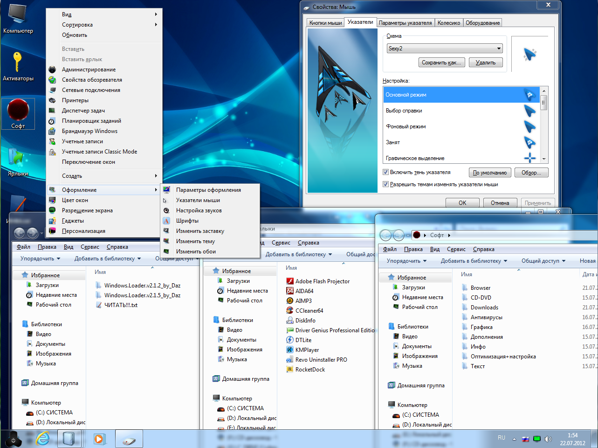Uncheck Разрешить темам изменять указатели мыши

(385, 184)
